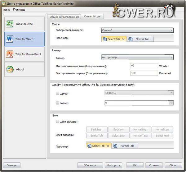
Task: Open the About globe icon
Action: (x=10, y=69)
